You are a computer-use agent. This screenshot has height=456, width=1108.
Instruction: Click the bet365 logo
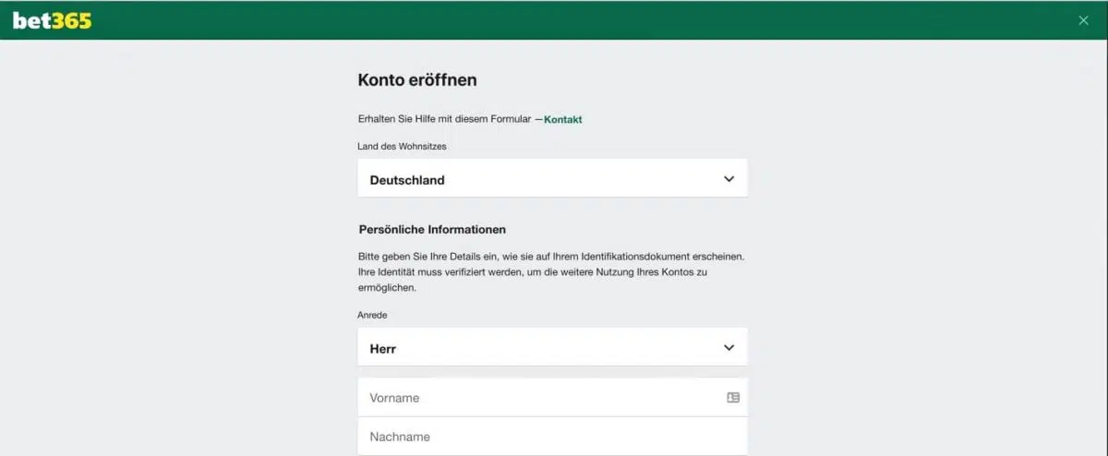(52, 20)
